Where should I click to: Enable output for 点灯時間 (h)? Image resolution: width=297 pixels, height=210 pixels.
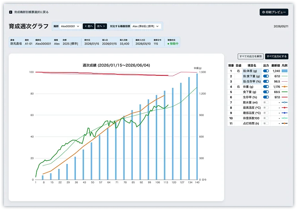[x=266, y=123]
